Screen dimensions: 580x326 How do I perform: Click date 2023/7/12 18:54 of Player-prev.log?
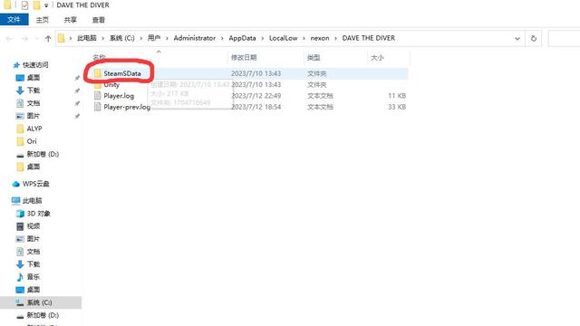(x=256, y=107)
